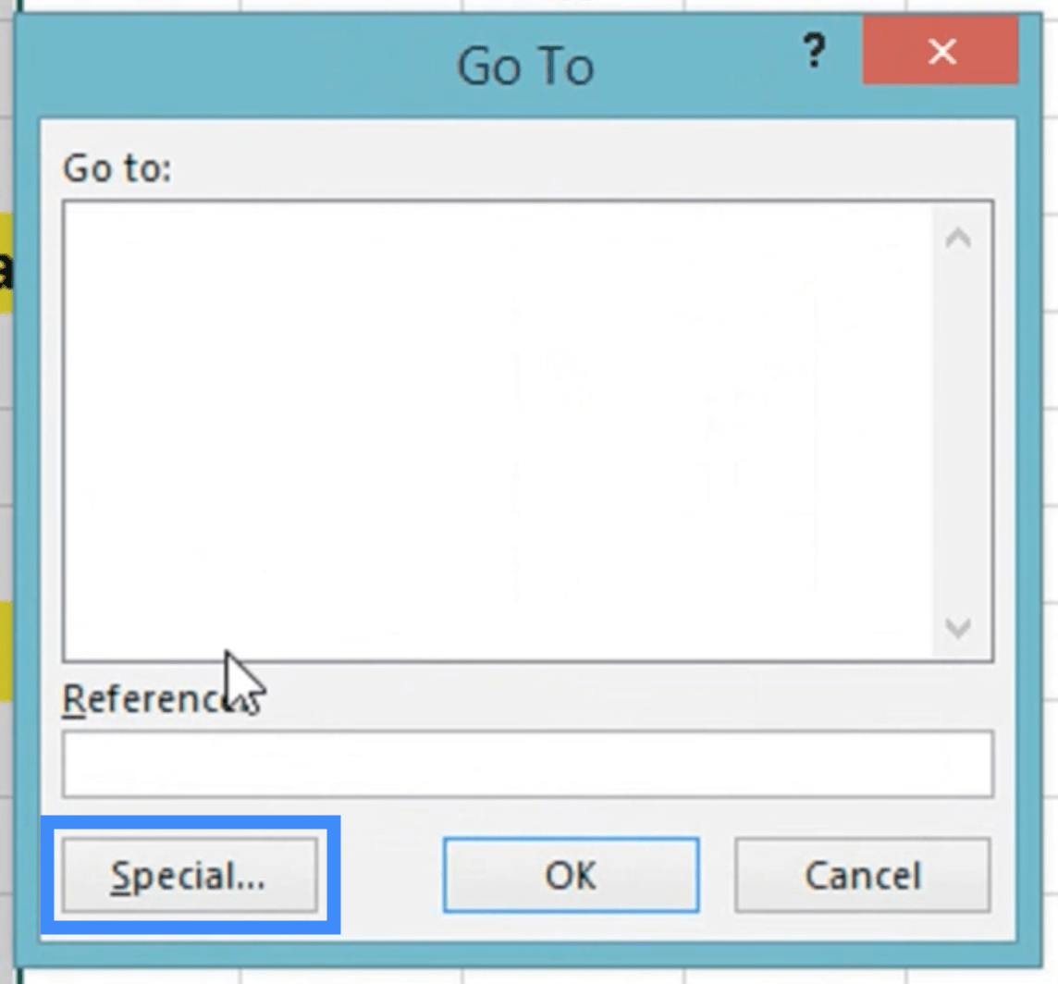Click the scroll up arrow in list
The height and width of the screenshot is (984, 1058).
coord(958,238)
